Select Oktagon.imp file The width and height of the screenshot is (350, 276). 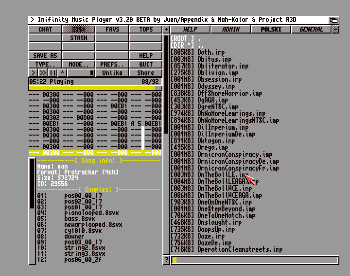[x=203, y=141]
